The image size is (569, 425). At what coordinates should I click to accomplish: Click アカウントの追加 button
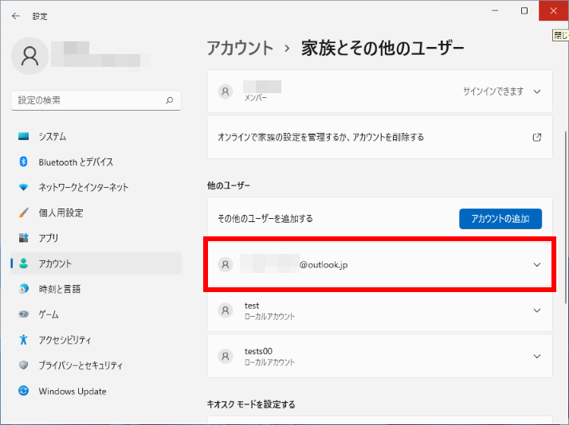pyautogui.click(x=500, y=219)
